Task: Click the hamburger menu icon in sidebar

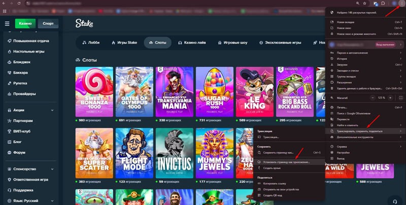Action: point(7,23)
